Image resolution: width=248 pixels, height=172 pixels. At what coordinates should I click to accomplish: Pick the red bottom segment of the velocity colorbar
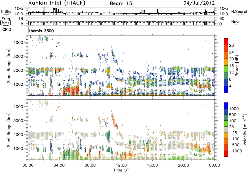(226, 154)
